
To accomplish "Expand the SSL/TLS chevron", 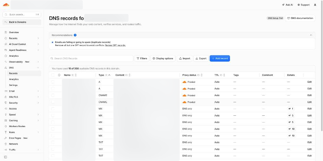I will click(38, 97).
